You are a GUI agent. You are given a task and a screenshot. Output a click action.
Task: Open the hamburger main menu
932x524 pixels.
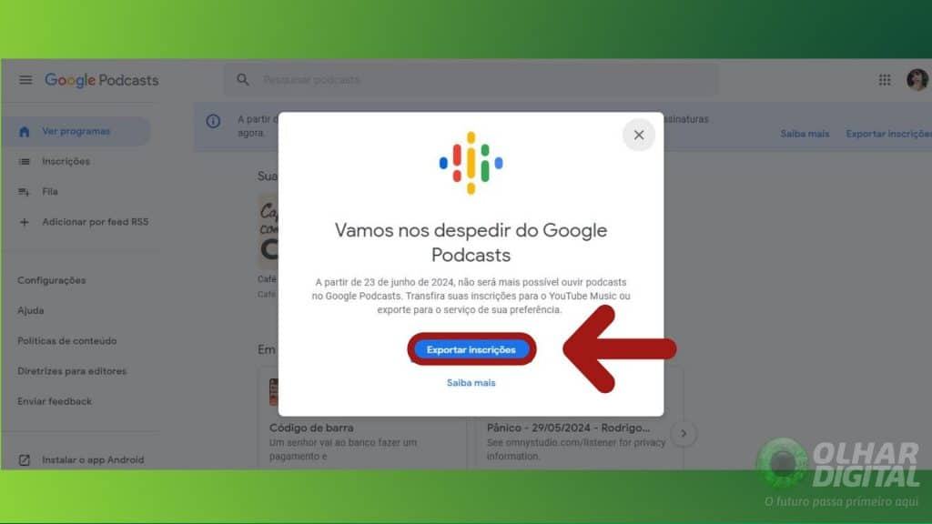pos(25,80)
